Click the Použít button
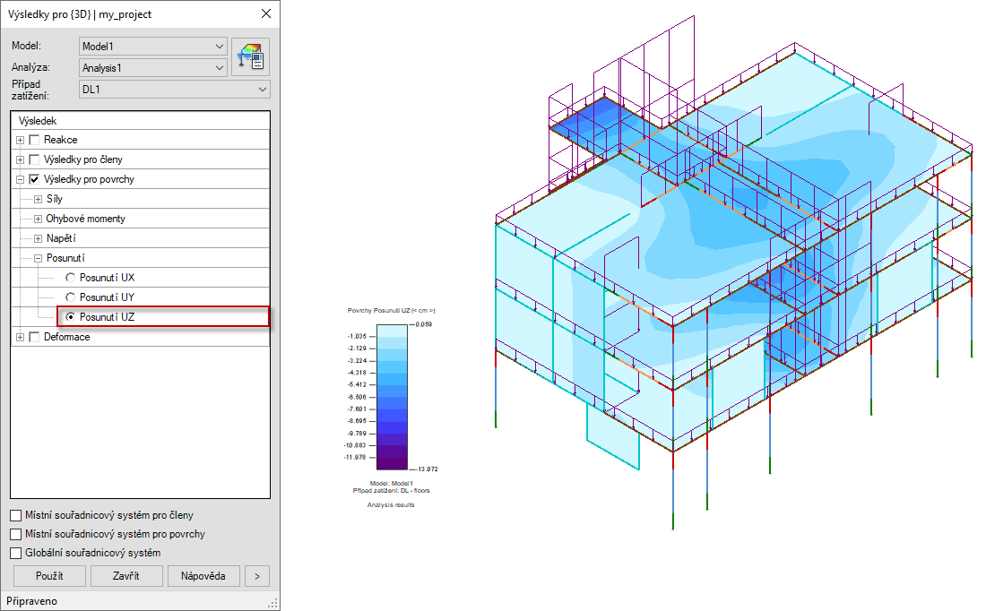This screenshot has width=986, height=611. (49, 576)
